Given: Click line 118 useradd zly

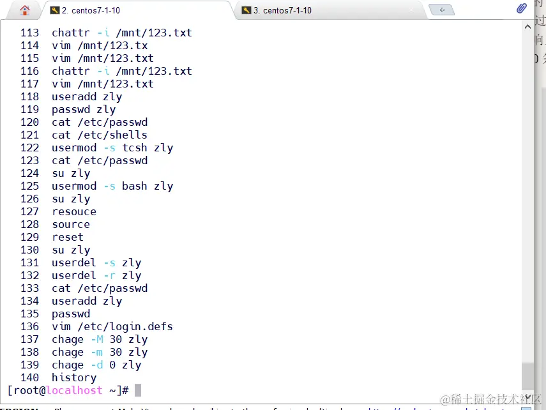Looking at the screenshot, I should point(72,96).
